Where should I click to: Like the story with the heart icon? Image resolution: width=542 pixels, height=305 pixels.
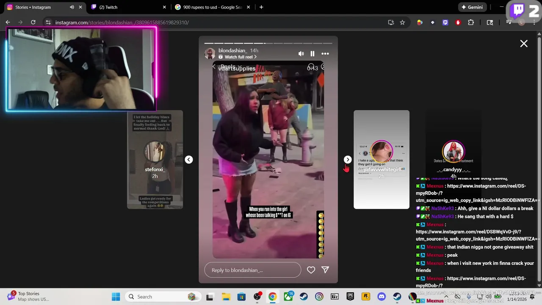tap(311, 270)
